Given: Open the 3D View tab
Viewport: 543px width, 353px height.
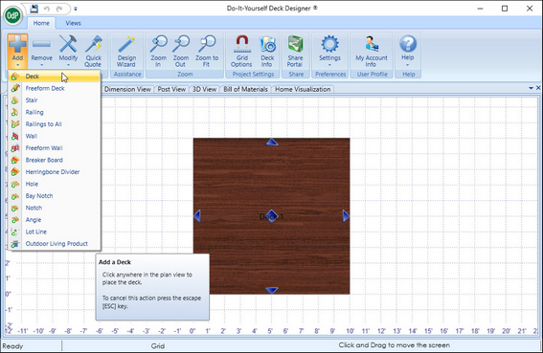Looking at the screenshot, I should [204, 89].
